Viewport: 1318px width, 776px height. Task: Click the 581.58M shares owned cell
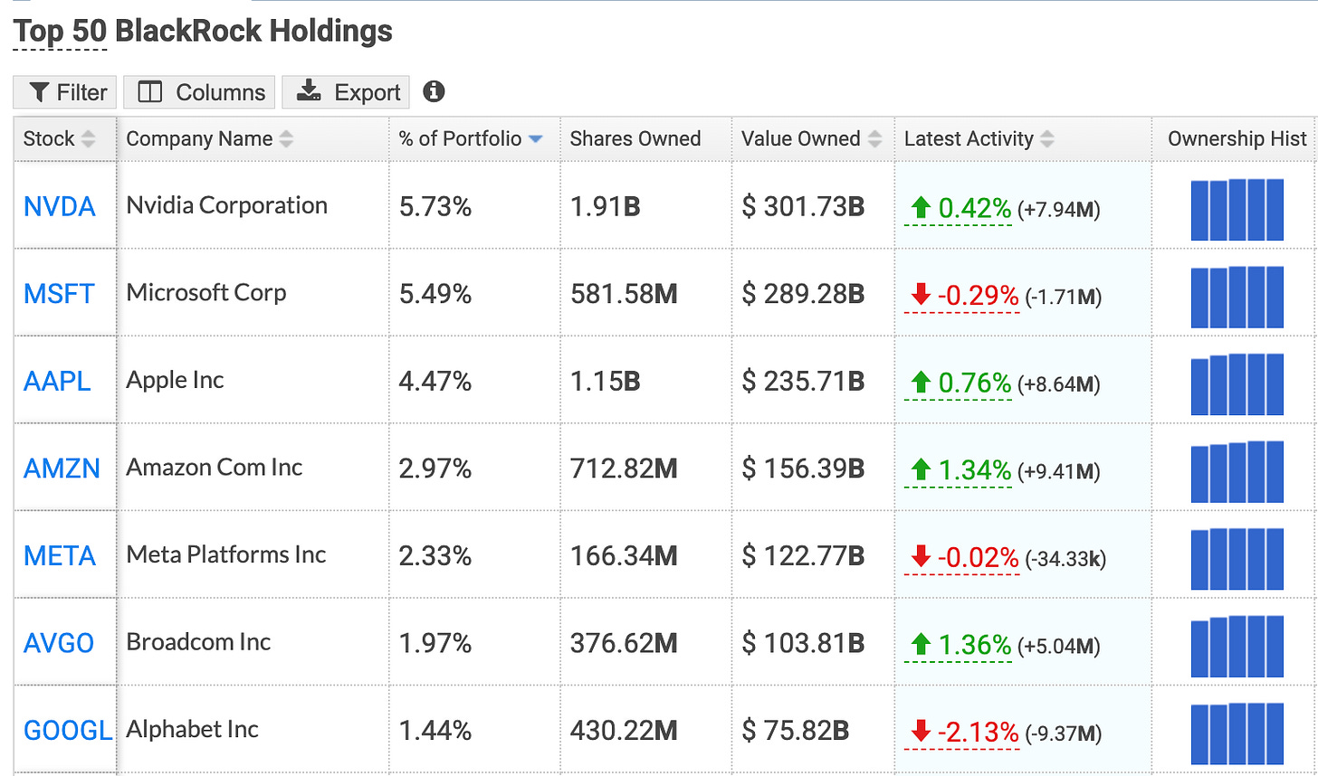tap(624, 294)
